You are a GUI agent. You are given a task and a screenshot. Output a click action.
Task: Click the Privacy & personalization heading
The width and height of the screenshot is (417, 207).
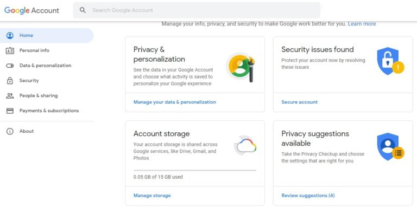(159, 54)
